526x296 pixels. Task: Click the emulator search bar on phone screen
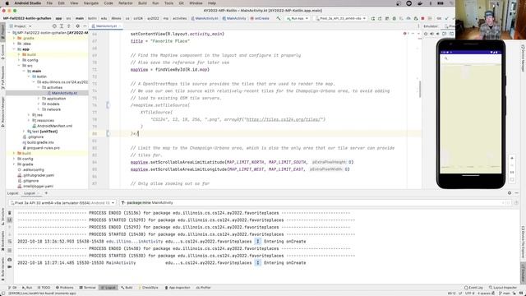coord(471,58)
